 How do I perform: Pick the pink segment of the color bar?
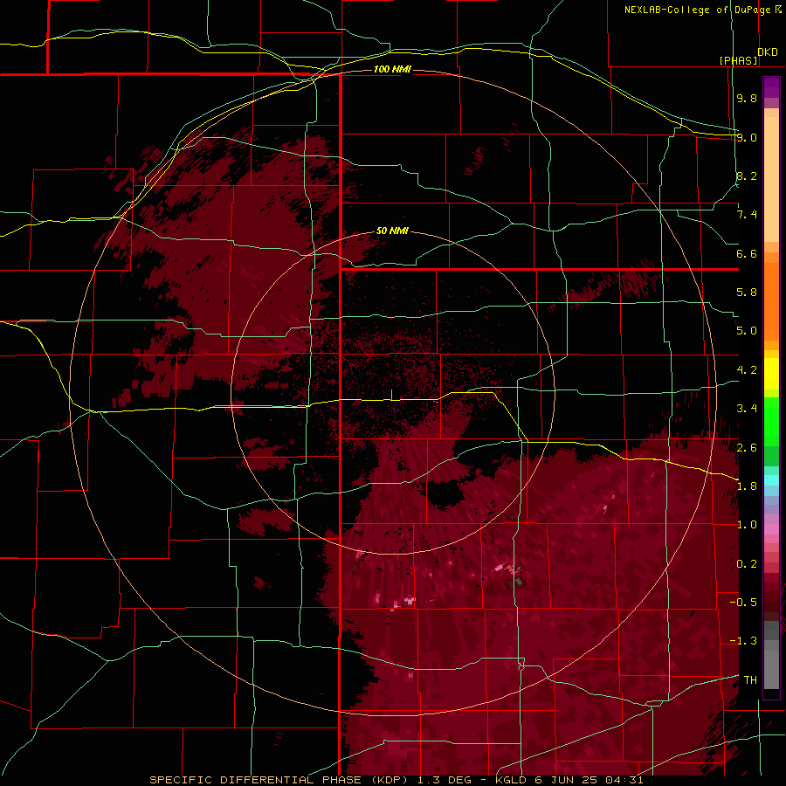(771, 529)
